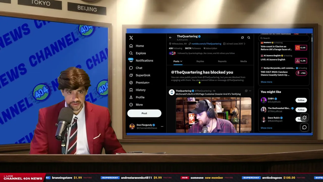The image size is (323, 182).
Task: Click the McDonald's 515 Page Dossier post text
Action: 208,94
